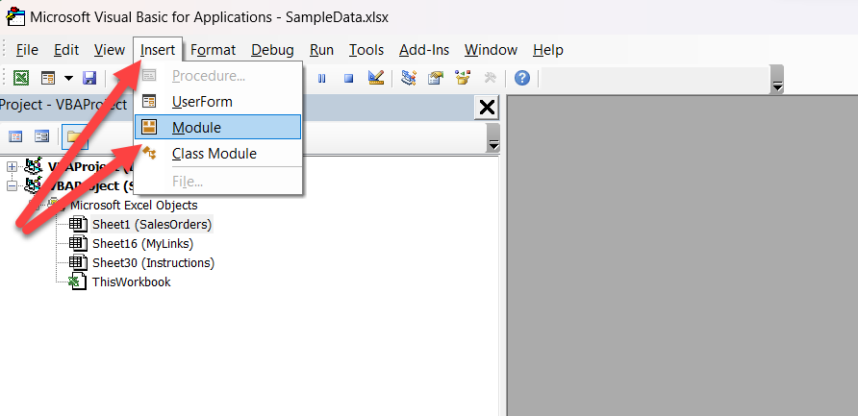Open the Debug menu

tap(272, 50)
